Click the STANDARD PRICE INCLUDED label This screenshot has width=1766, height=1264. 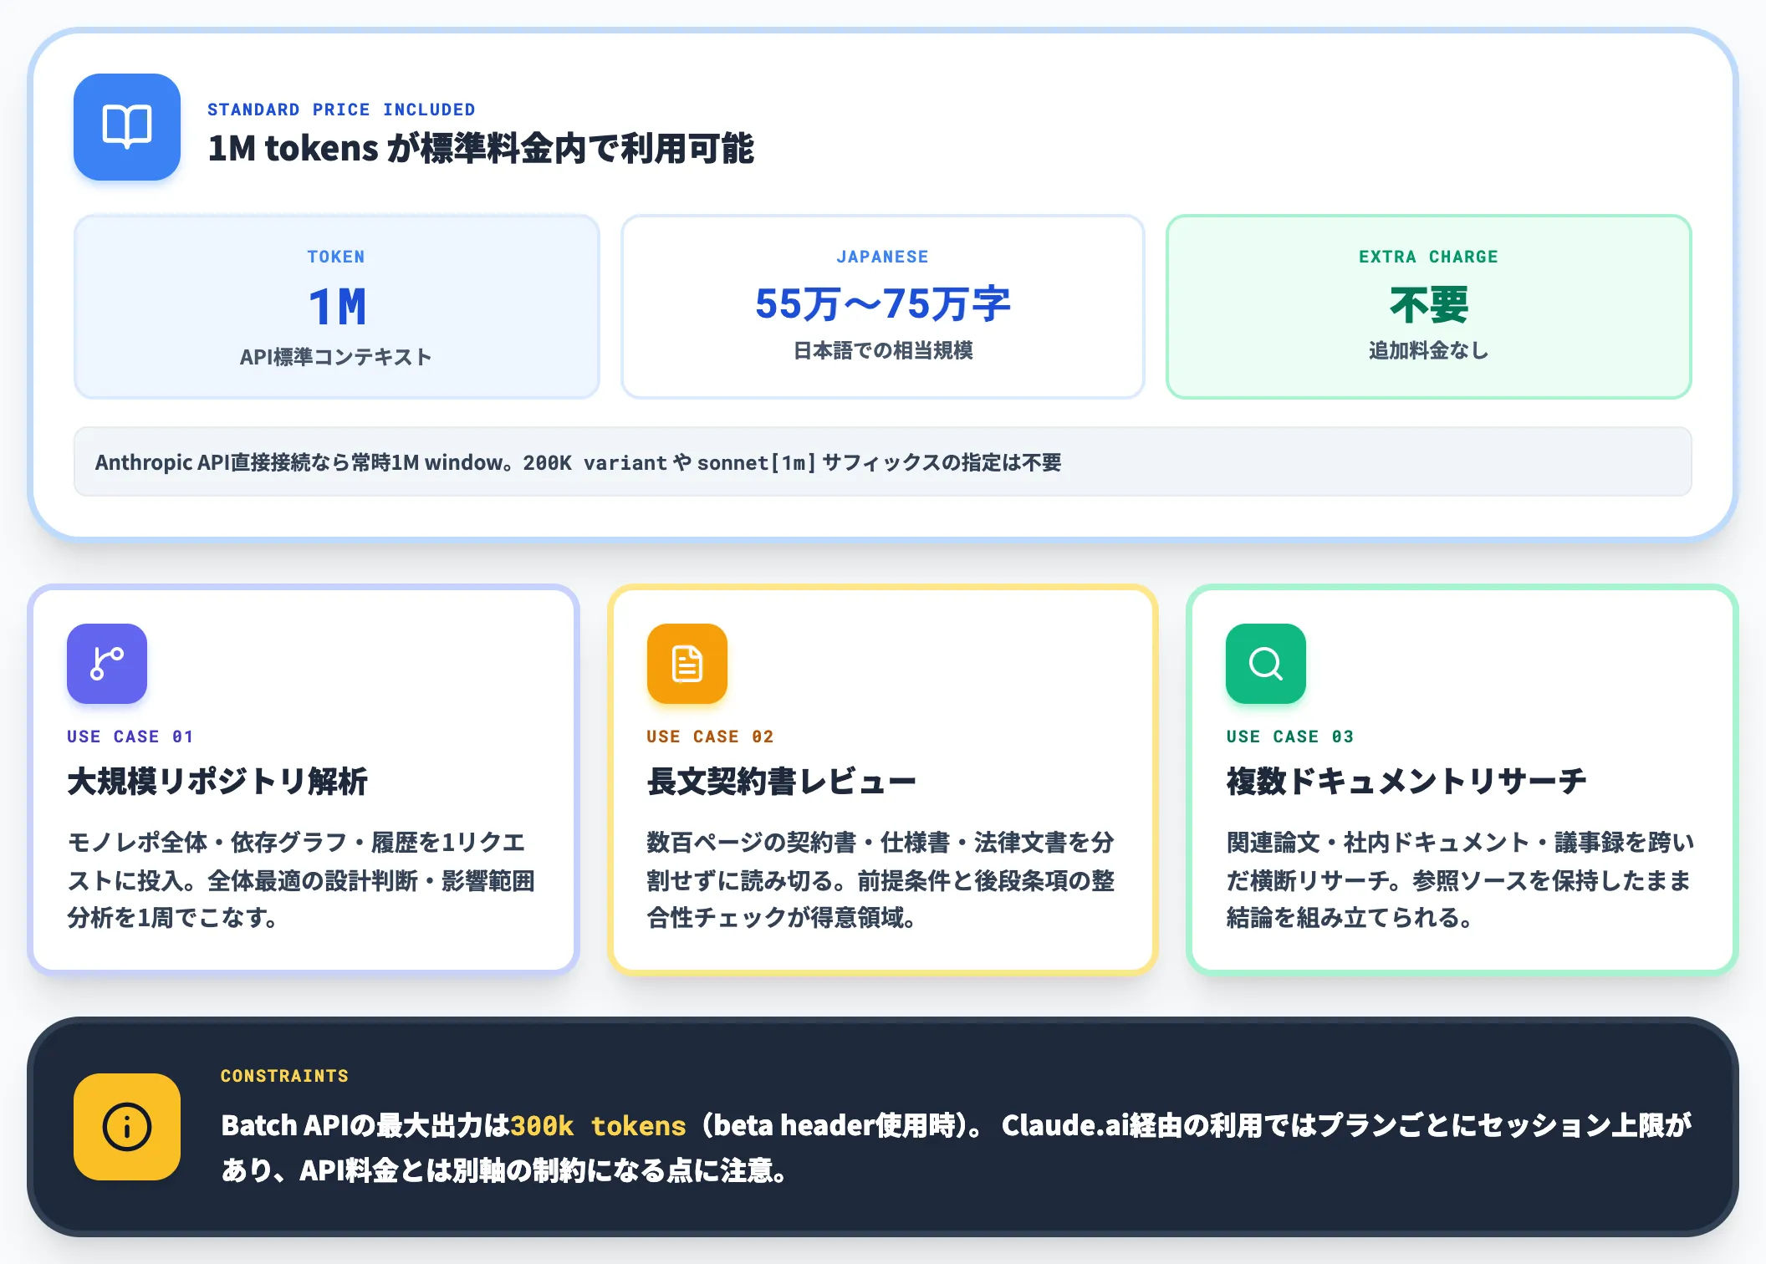tap(341, 110)
